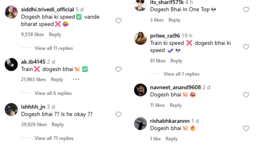Like siddhi.trivedi_official's comment with the heart
This screenshot has height=144, width=256.
coord(118,21)
